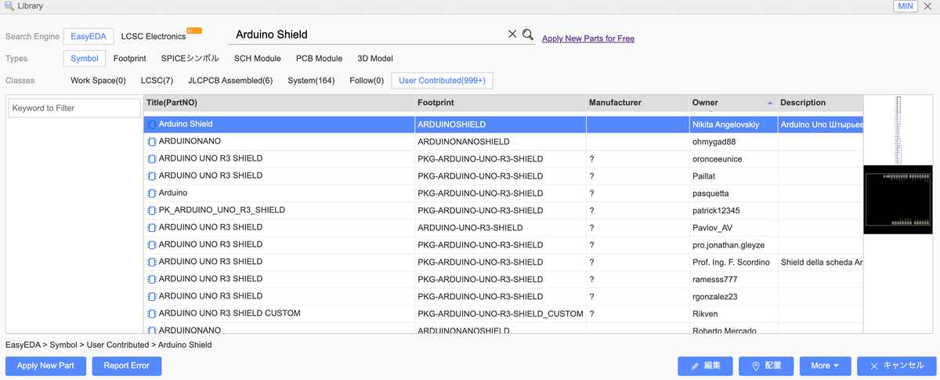Click the black footprint preview thumbnail
Screen dimensions: 940x380
898,199
